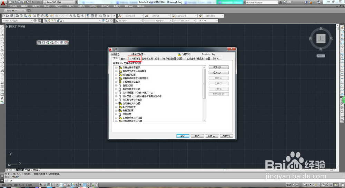345x188 pixels.
Task: Switch to 打开和保存 tab in Options dialog
Action: coord(135,59)
